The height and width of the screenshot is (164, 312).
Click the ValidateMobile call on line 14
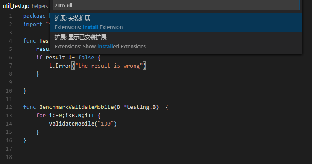71,124
